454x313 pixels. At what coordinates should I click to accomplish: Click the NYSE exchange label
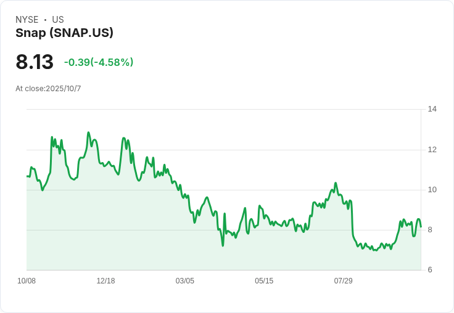(x=27, y=20)
